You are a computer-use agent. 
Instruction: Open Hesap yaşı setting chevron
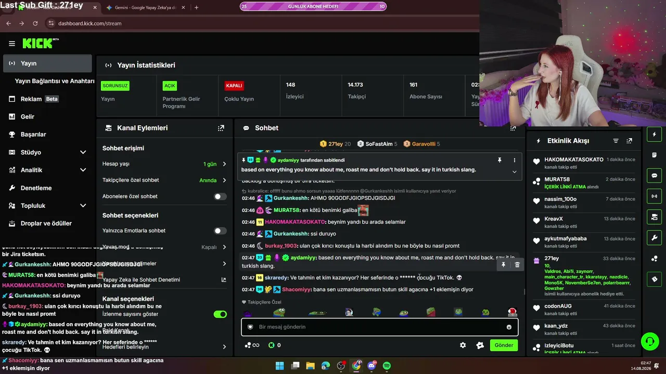[x=224, y=164]
